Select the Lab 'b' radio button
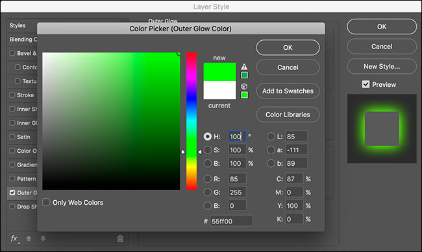The image size is (422, 252). 271,163
